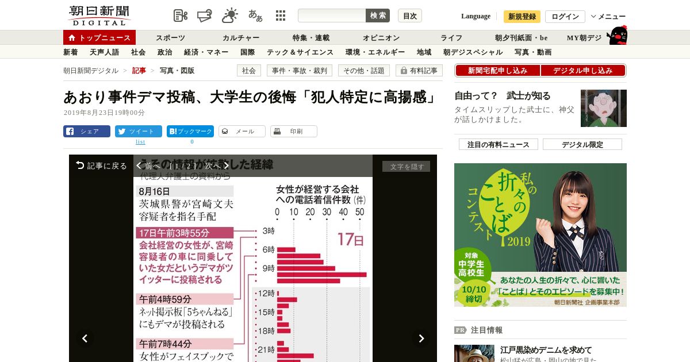The width and height of the screenshot is (690, 362).
Task: Click the 検索 search button
Action: point(378,16)
